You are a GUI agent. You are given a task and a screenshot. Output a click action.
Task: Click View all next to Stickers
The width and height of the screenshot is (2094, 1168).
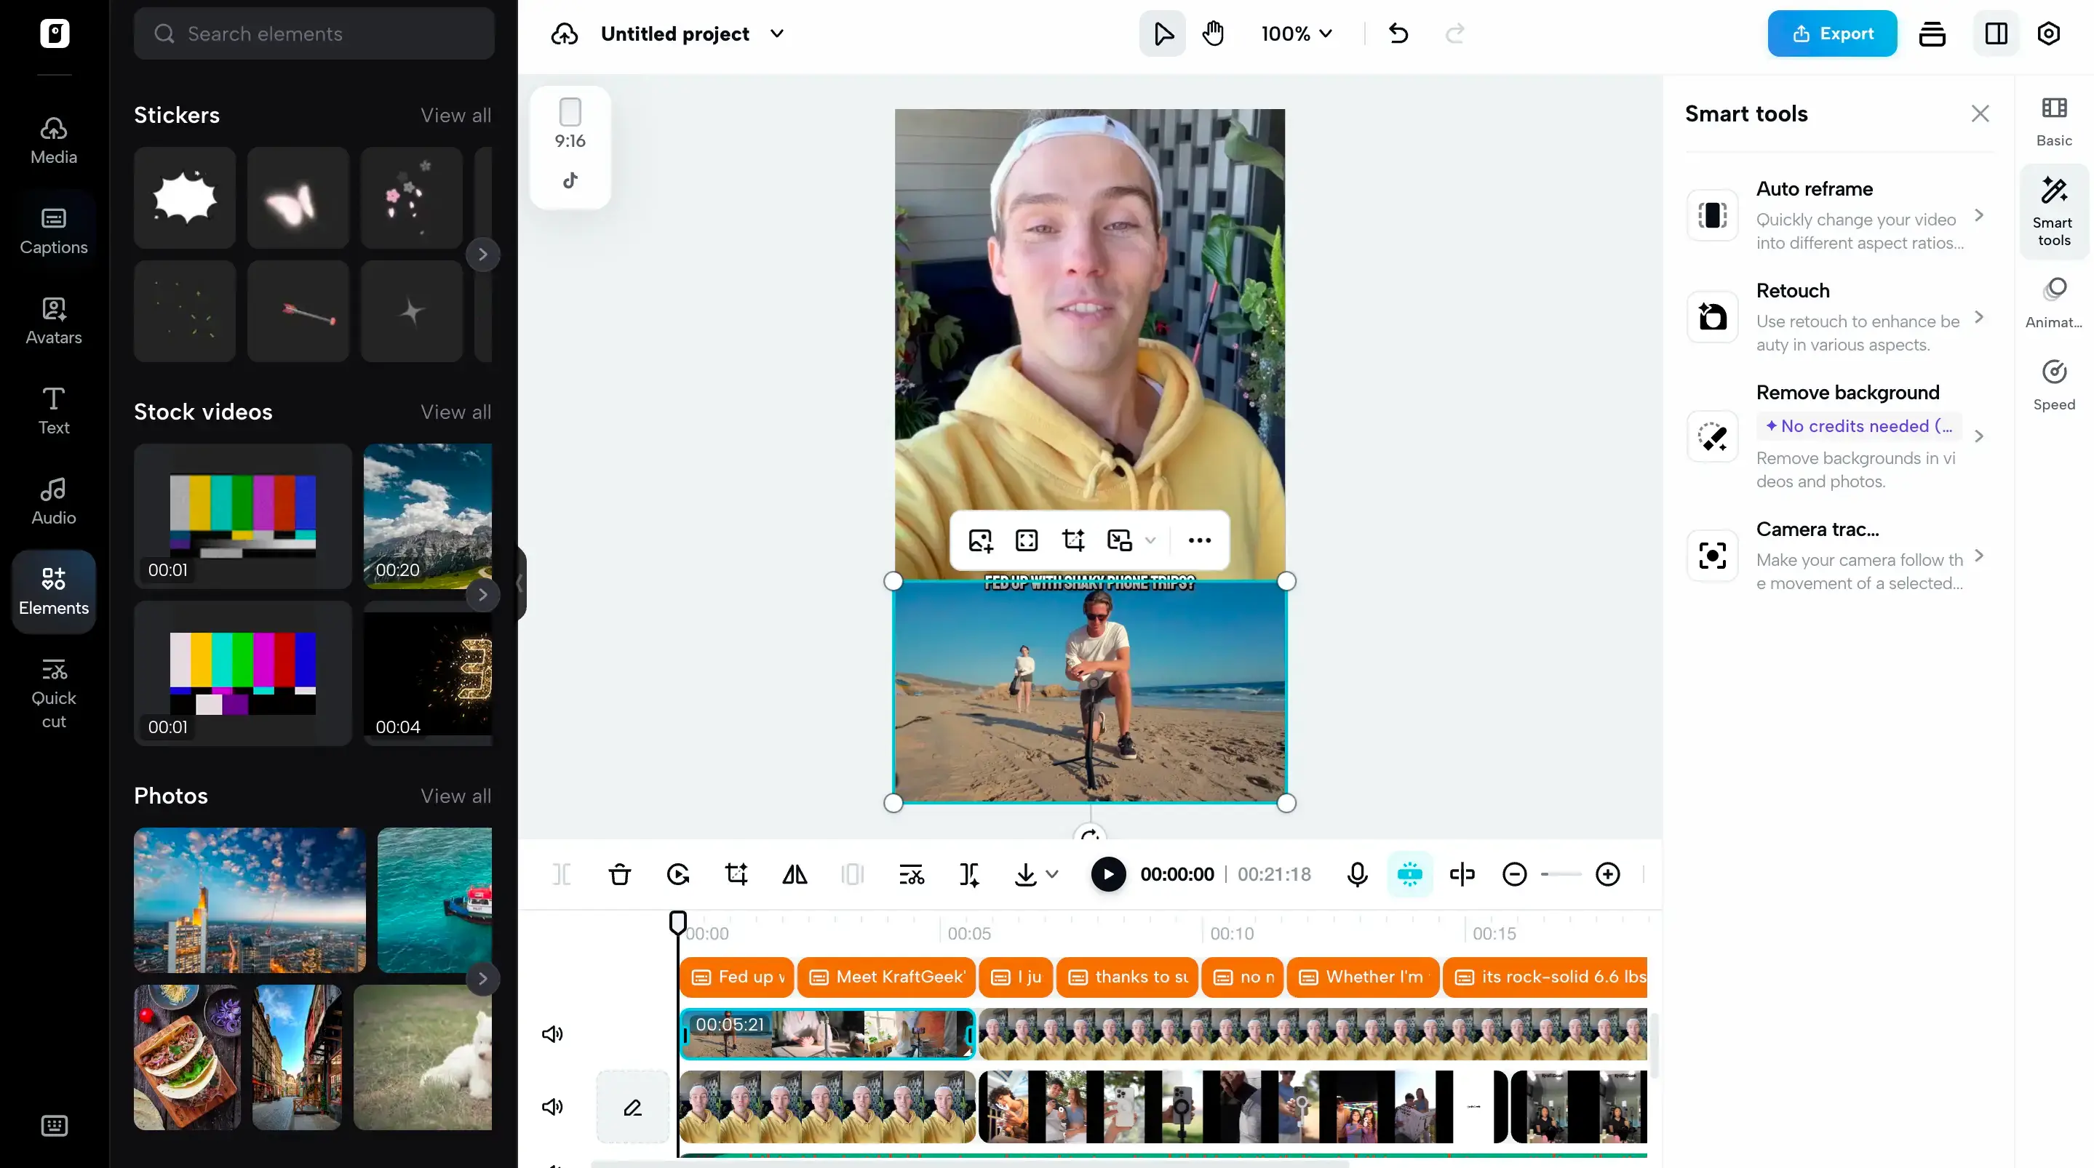(x=455, y=116)
